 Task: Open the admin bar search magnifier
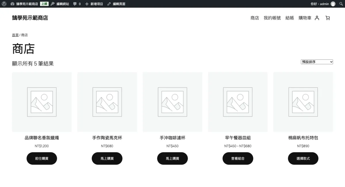pos(341,4)
